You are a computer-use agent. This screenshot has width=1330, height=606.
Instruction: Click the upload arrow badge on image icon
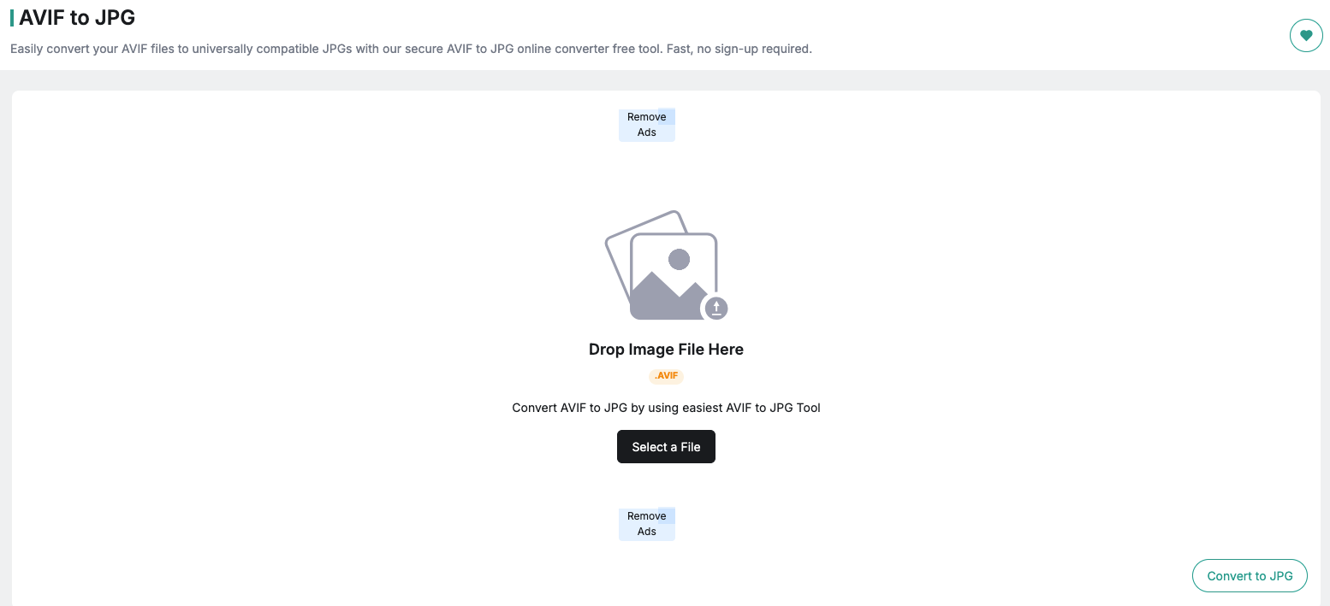[715, 308]
